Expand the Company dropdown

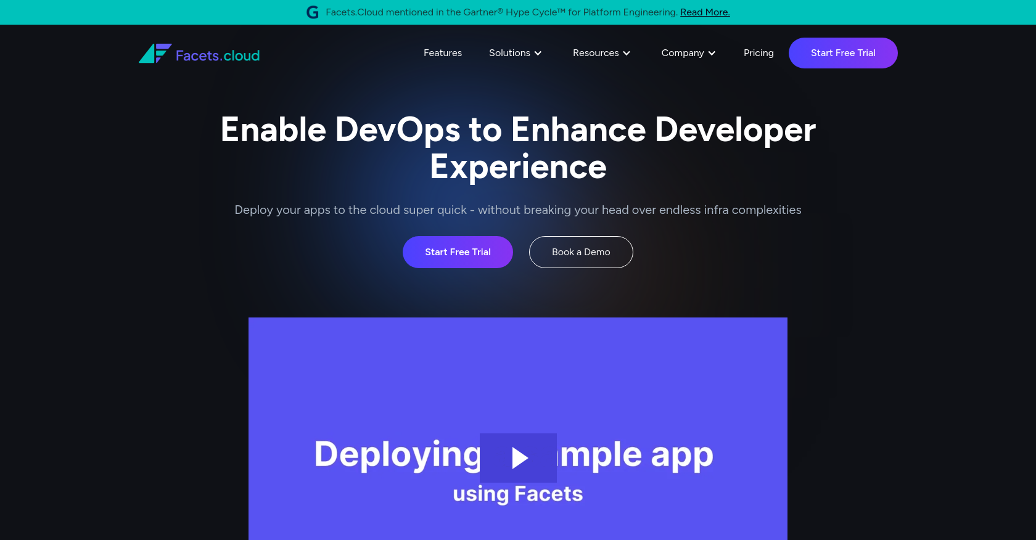point(689,53)
